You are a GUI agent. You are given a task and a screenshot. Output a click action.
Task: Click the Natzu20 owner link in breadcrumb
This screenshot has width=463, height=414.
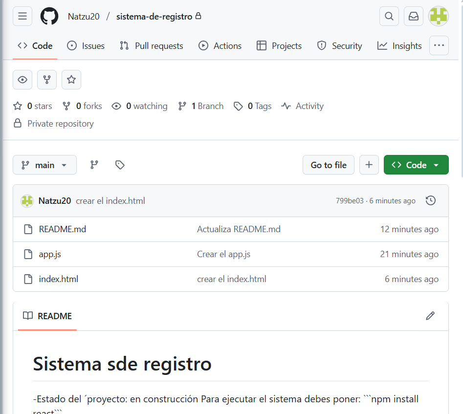click(x=84, y=17)
